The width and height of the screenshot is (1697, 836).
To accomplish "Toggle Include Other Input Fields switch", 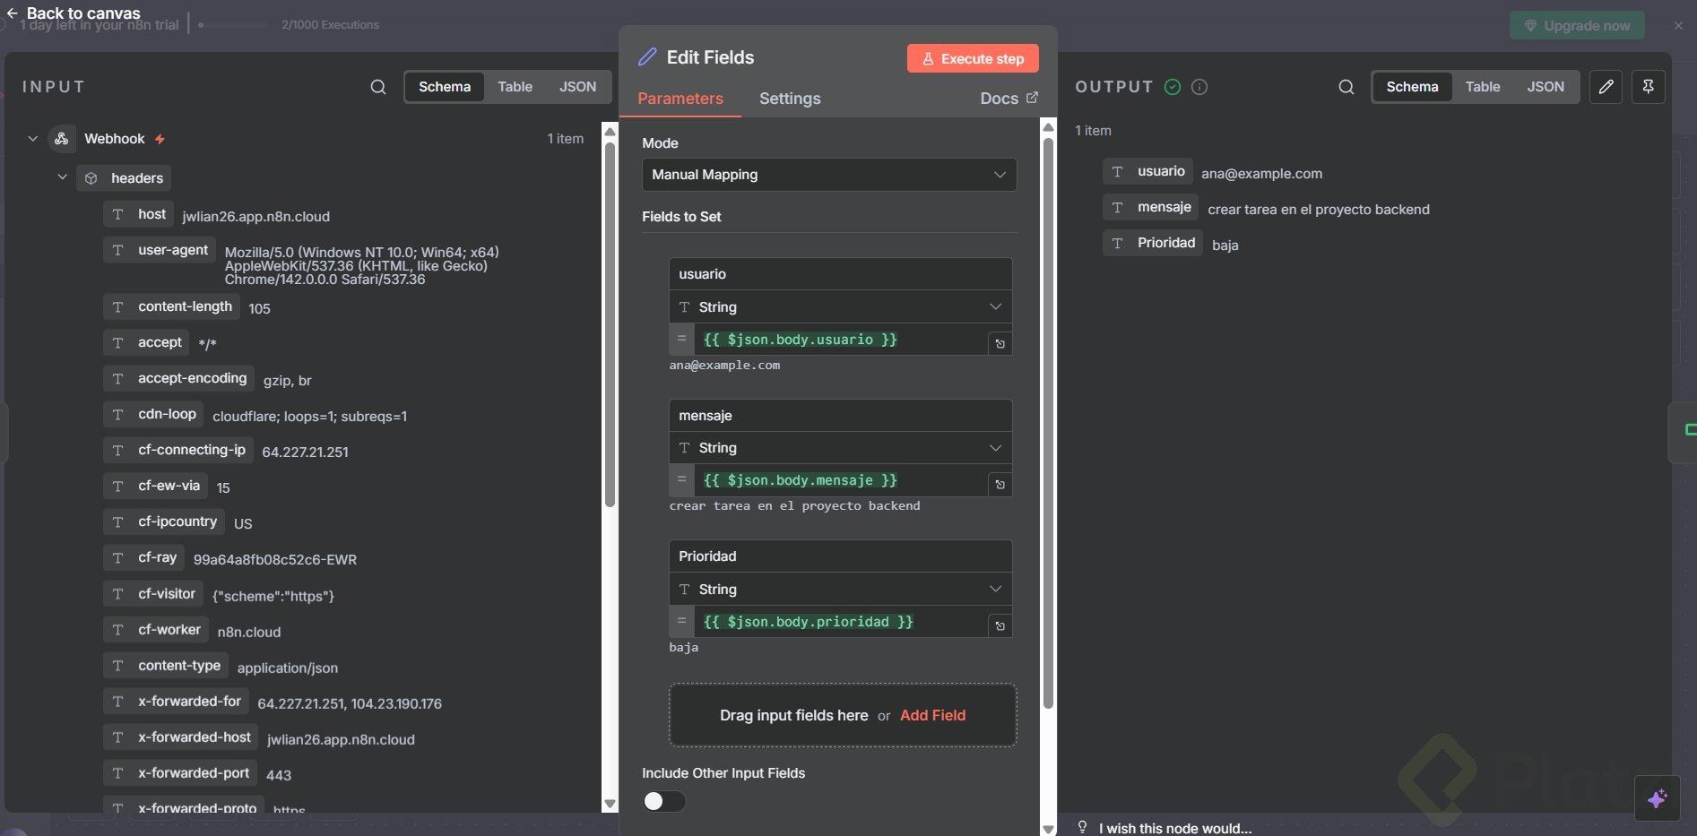I will click(663, 801).
